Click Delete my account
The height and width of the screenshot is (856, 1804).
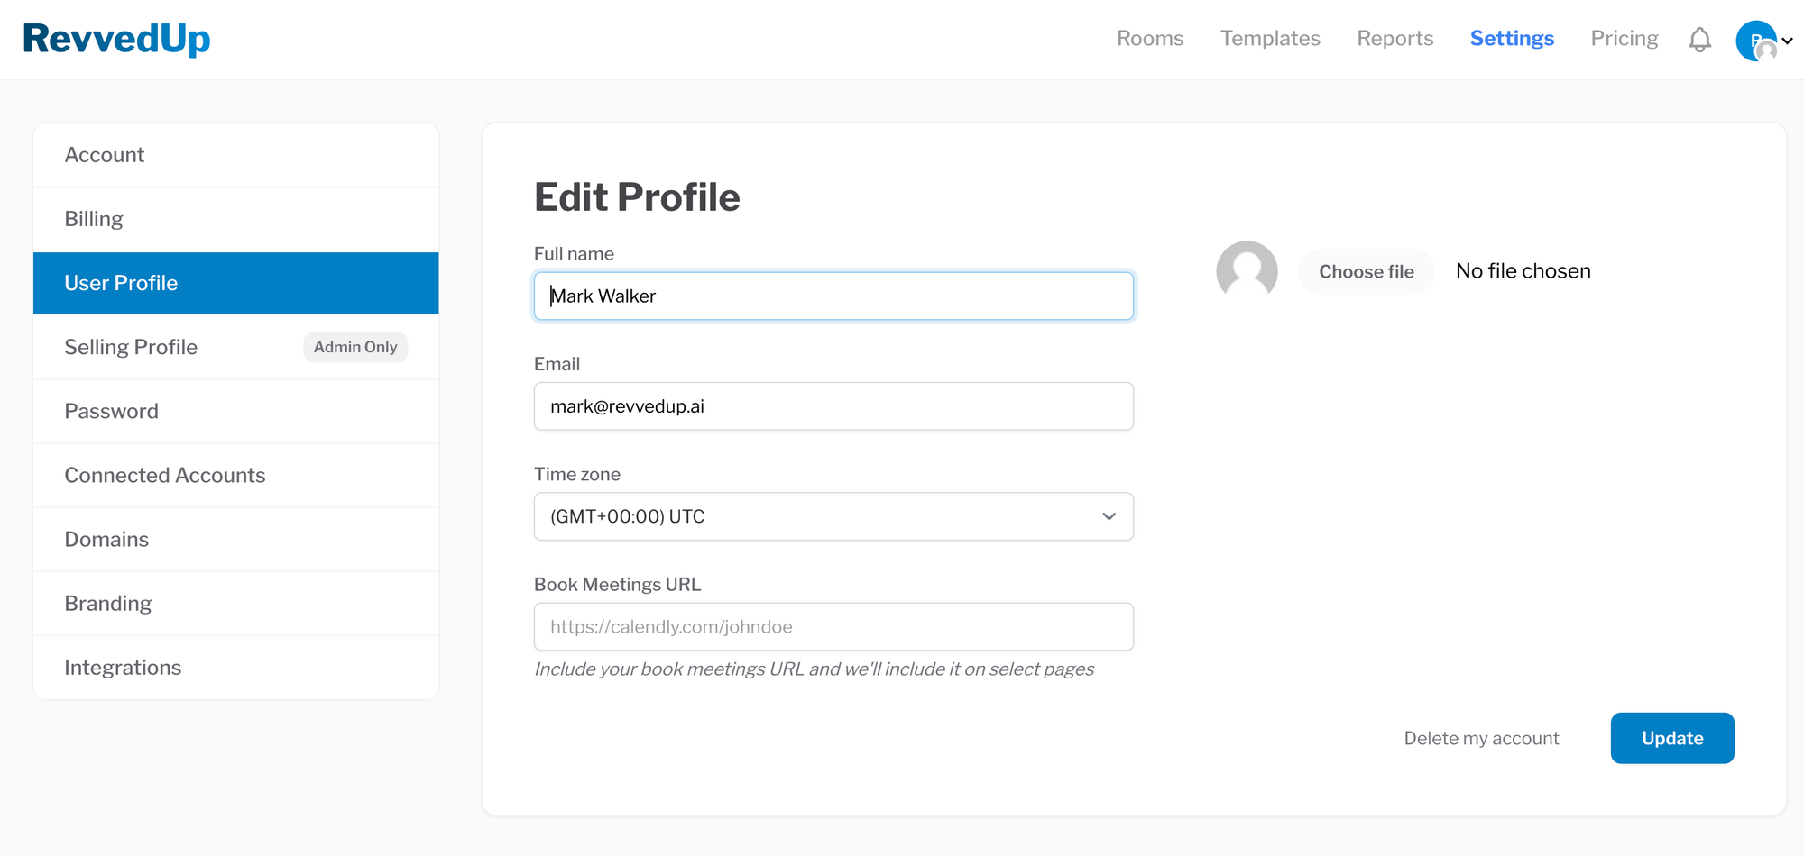click(x=1481, y=737)
